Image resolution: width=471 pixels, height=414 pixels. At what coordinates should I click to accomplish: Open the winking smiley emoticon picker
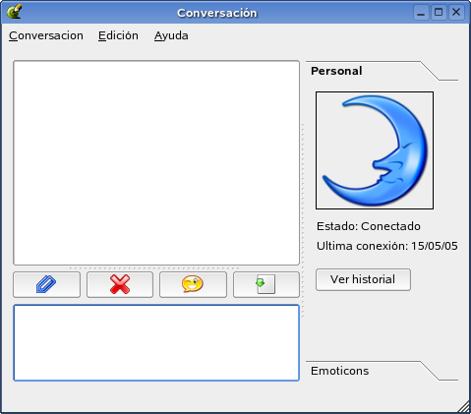(x=193, y=284)
